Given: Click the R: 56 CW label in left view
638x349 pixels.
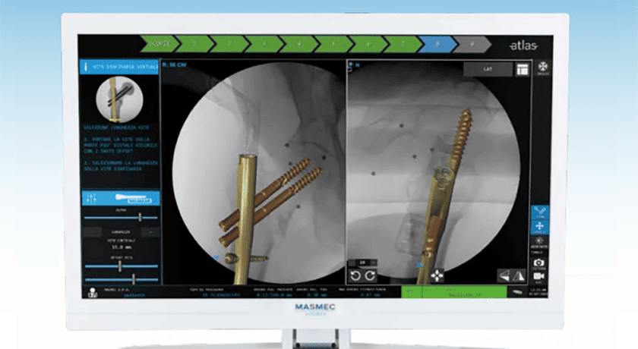Looking at the screenshot, I should (x=174, y=65).
